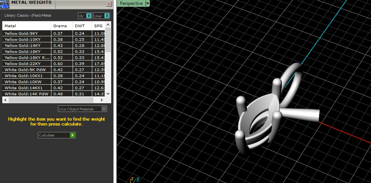This screenshot has width=371, height=183.
Task: Click the table scroll up arrow
Action: point(108,25)
